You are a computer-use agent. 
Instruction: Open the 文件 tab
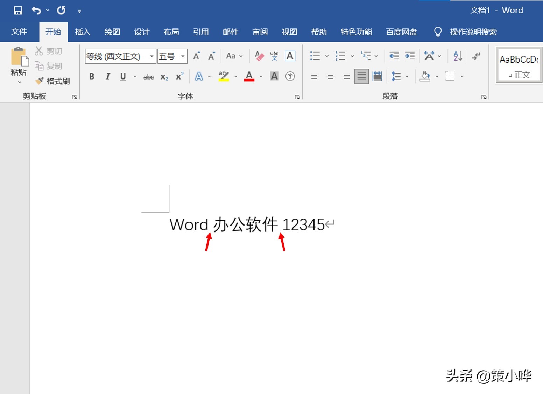(19, 32)
